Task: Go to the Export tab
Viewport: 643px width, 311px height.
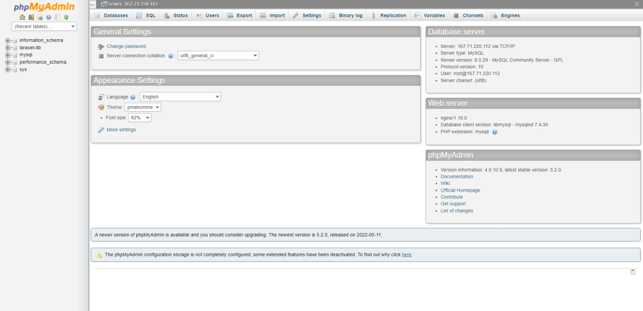Action: click(x=240, y=15)
